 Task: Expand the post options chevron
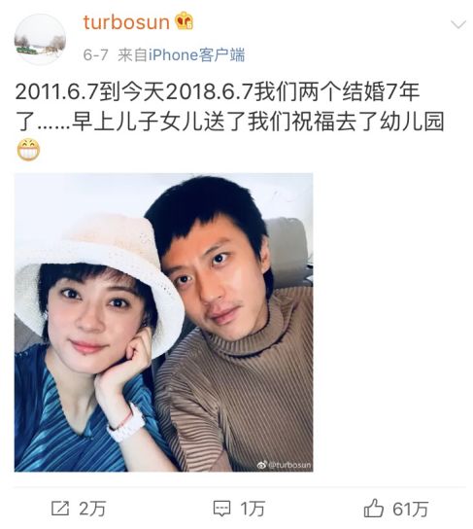[458, 24]
